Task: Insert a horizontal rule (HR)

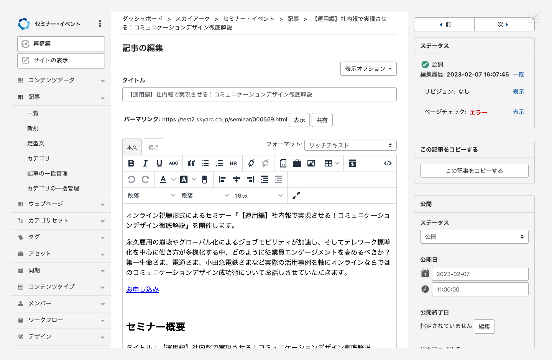Action: pyautogui.click(x=233, y=163)
